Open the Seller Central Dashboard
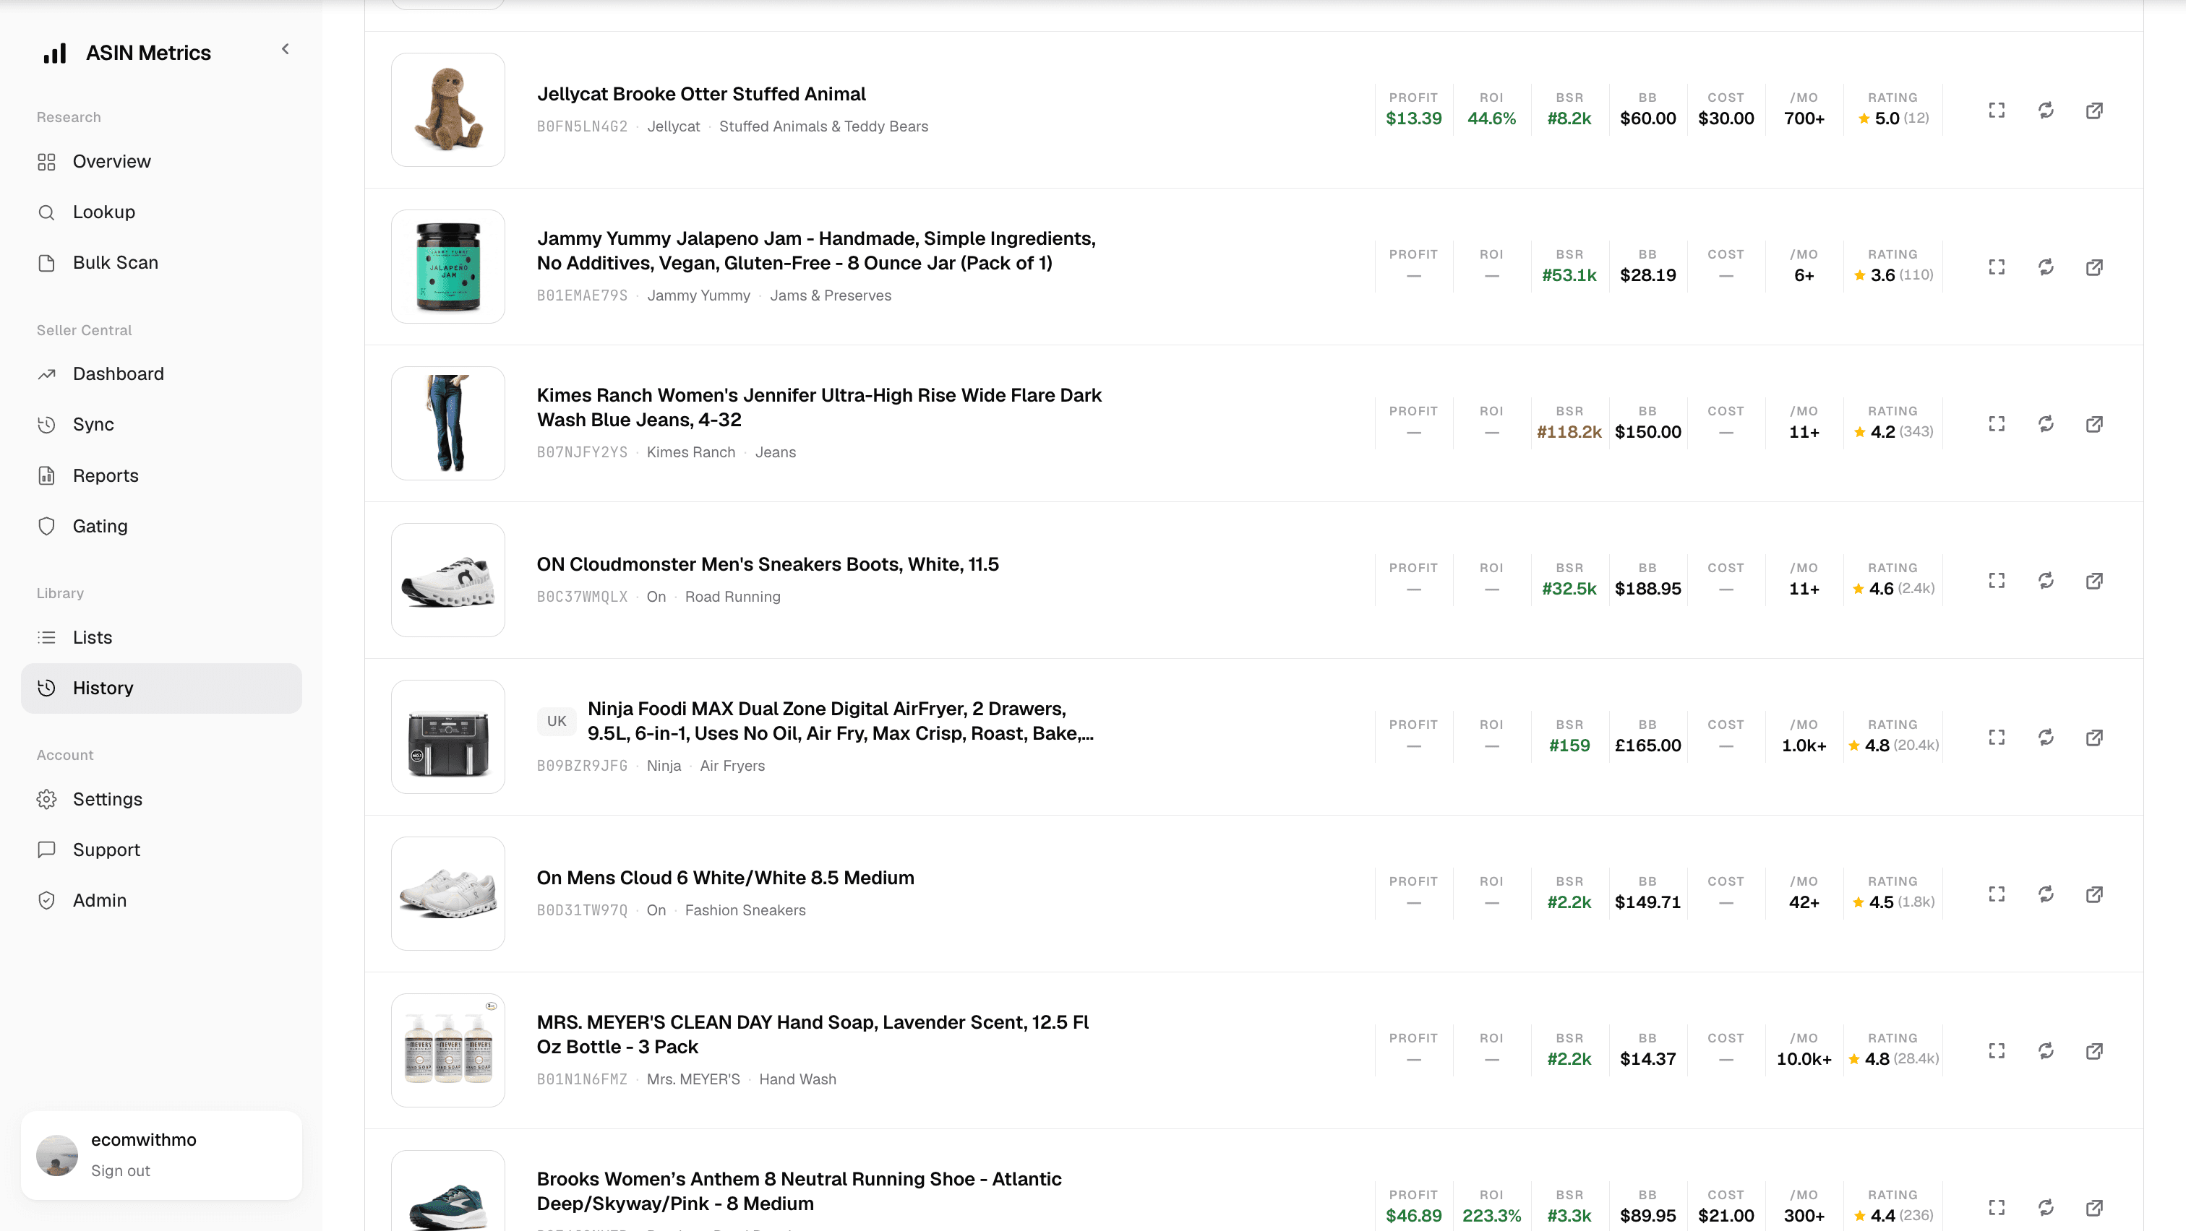Viewport: 2186px width, 1231px height. click(x=161, y=374)
